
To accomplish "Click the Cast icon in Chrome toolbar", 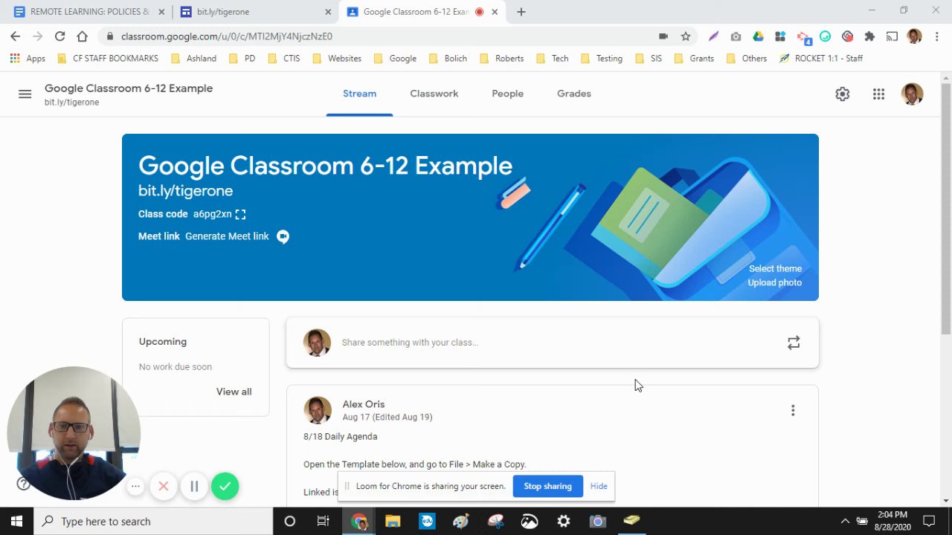I will (x=892, y=36).
